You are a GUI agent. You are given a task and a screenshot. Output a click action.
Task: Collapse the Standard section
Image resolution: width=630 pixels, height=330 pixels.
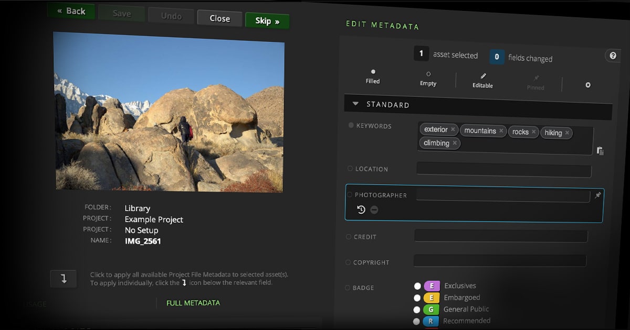point(355,104)
